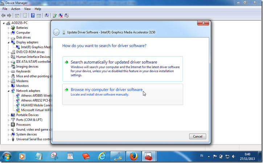Image resolution: width=263 pixels, height=163 pixels.
Task: Click the Ports (COM & LPT) icon
Action: pyautogui.click(x=13, y=120)
